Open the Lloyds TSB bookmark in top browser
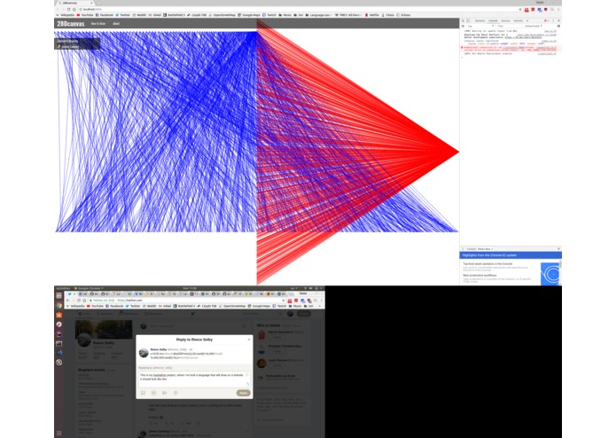 tap(197, 15)
